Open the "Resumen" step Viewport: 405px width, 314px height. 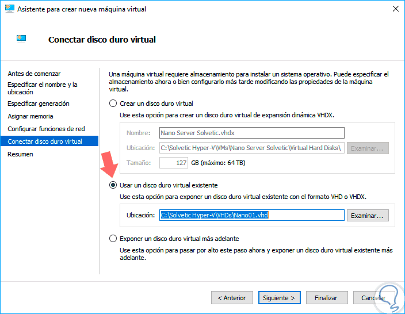click(20, 154)
